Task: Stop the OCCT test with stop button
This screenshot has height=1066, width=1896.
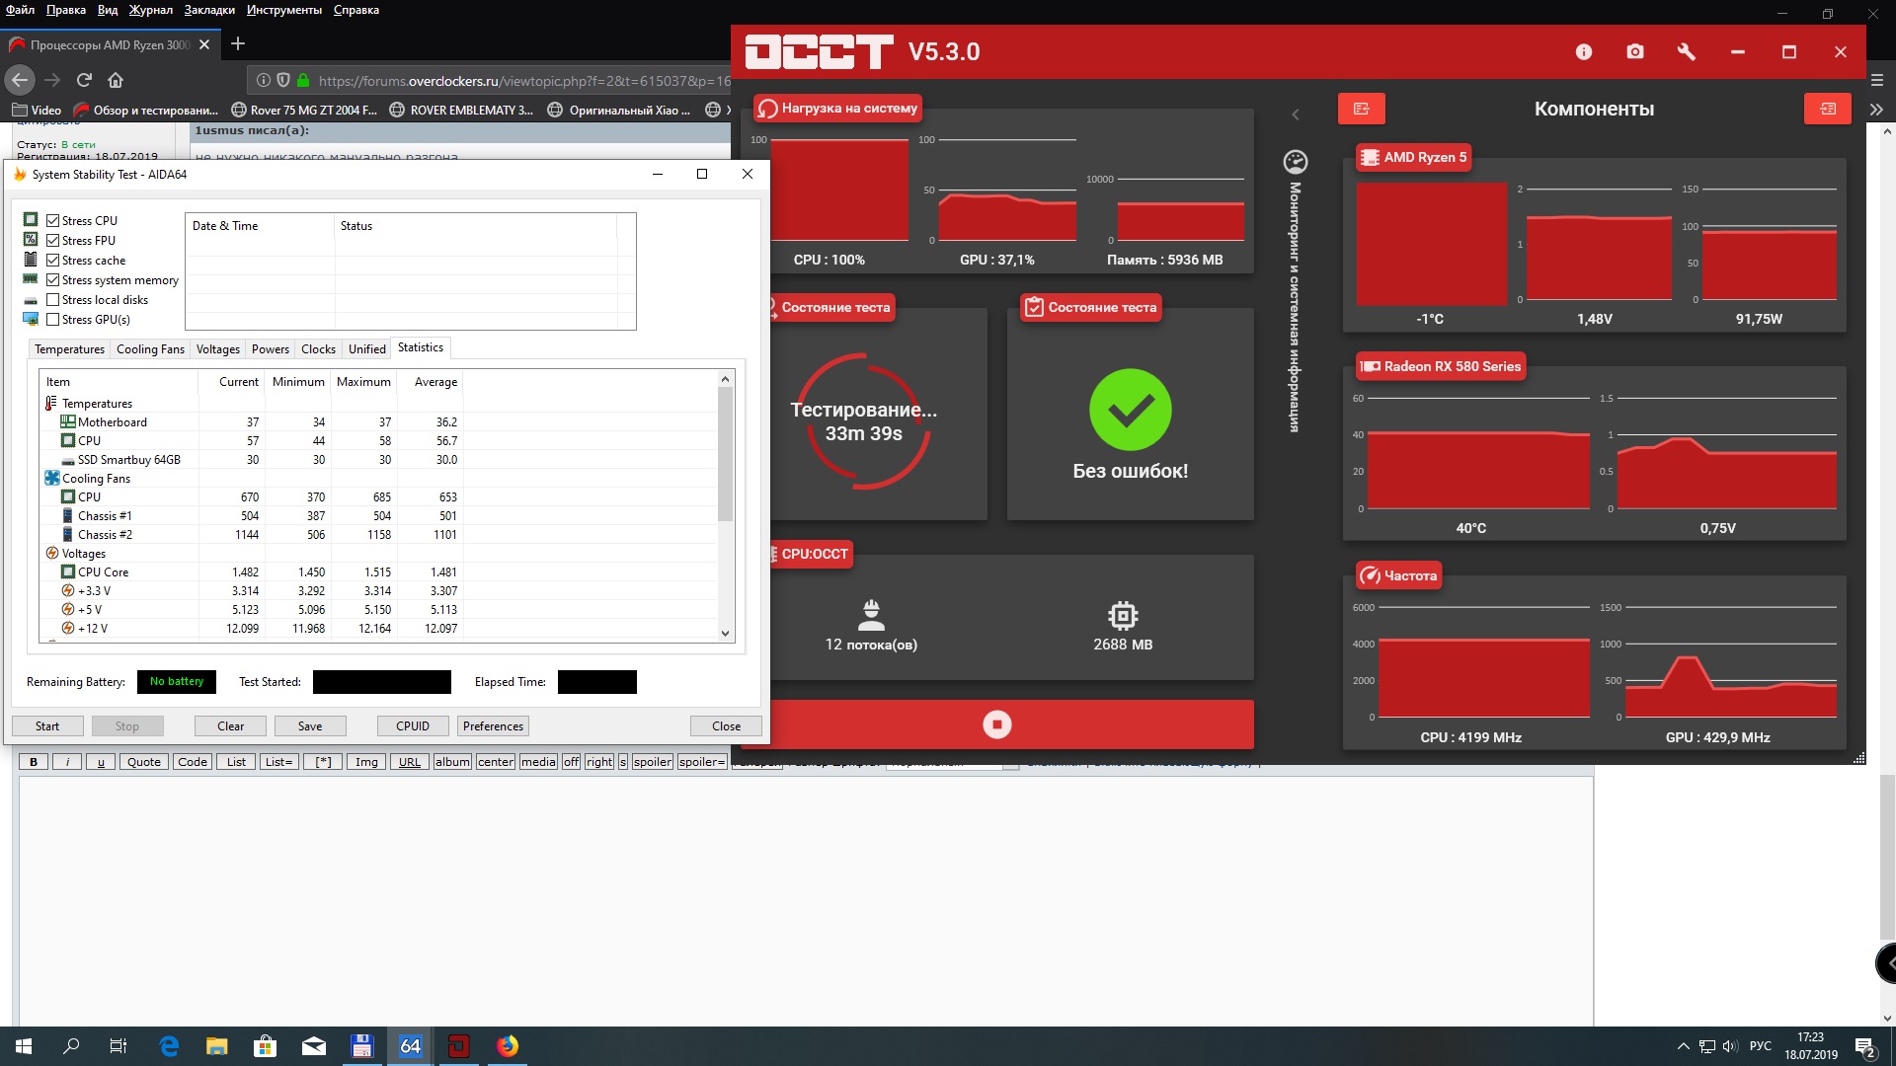Action: (x=996, y=725)
